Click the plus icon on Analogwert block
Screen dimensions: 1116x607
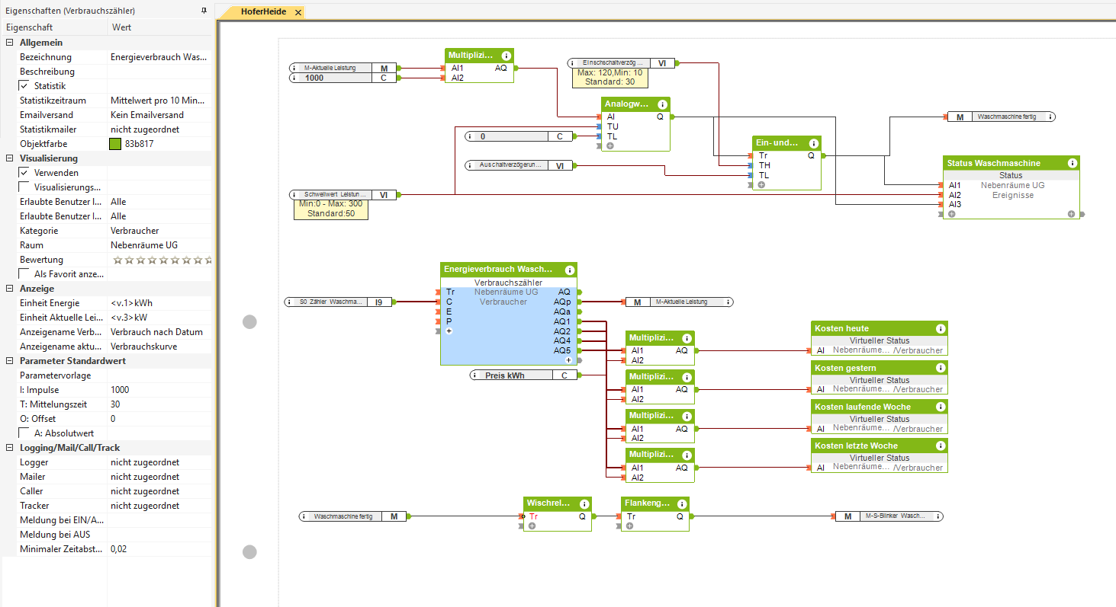[x=610, y=145]
